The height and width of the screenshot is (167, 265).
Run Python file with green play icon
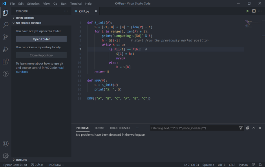[248, 11]
